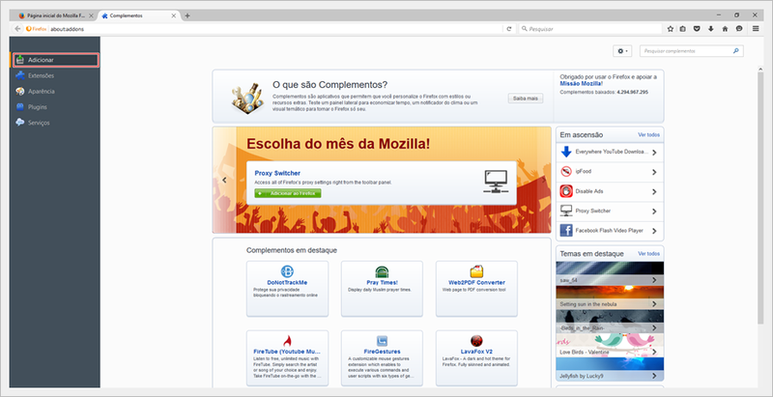Viewport: 773px width, 397px height.
Task: Close the Complementos tab
Action: tap(174, 15)
